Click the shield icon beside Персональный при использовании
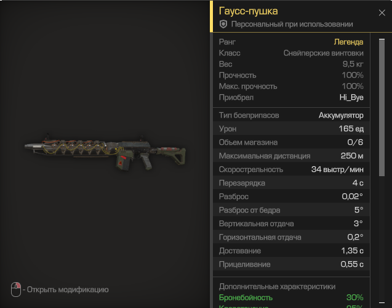The image size is (392, 308). pyautogui.click(x=223, y=24)
